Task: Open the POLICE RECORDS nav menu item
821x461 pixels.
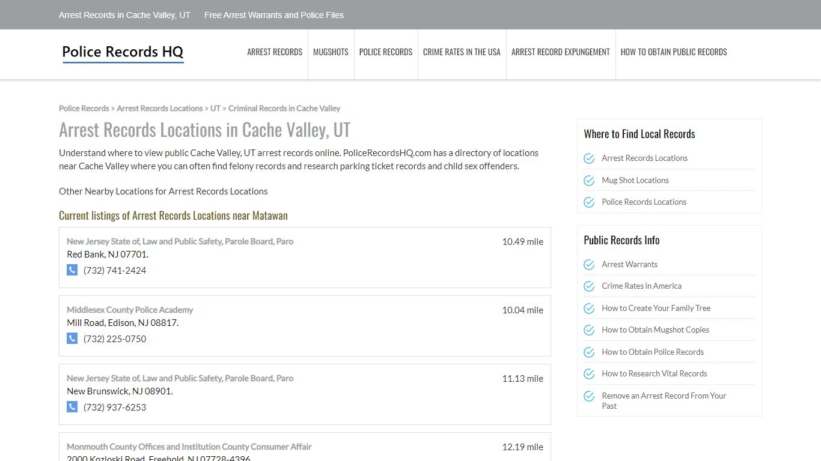Action: (386, 52)
